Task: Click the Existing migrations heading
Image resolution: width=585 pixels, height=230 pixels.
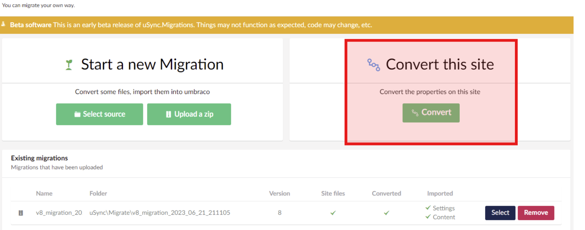Action: click(x=39, y=158)
